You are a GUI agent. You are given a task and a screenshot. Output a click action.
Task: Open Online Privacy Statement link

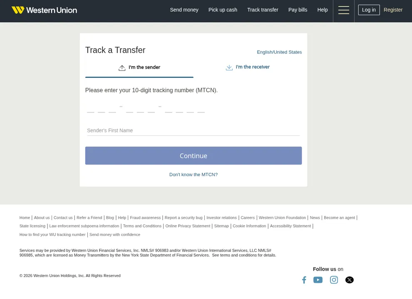188,226
